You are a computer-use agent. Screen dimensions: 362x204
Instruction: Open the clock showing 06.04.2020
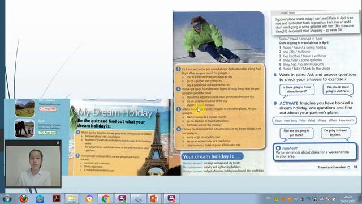click(348, 199)
